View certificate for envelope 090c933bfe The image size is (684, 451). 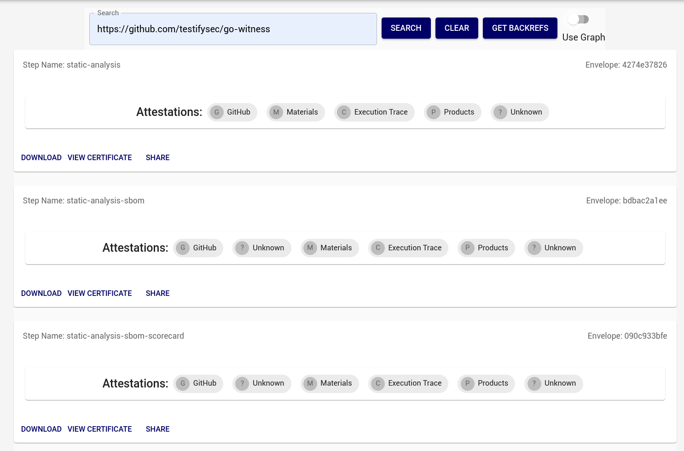[100, 429]
